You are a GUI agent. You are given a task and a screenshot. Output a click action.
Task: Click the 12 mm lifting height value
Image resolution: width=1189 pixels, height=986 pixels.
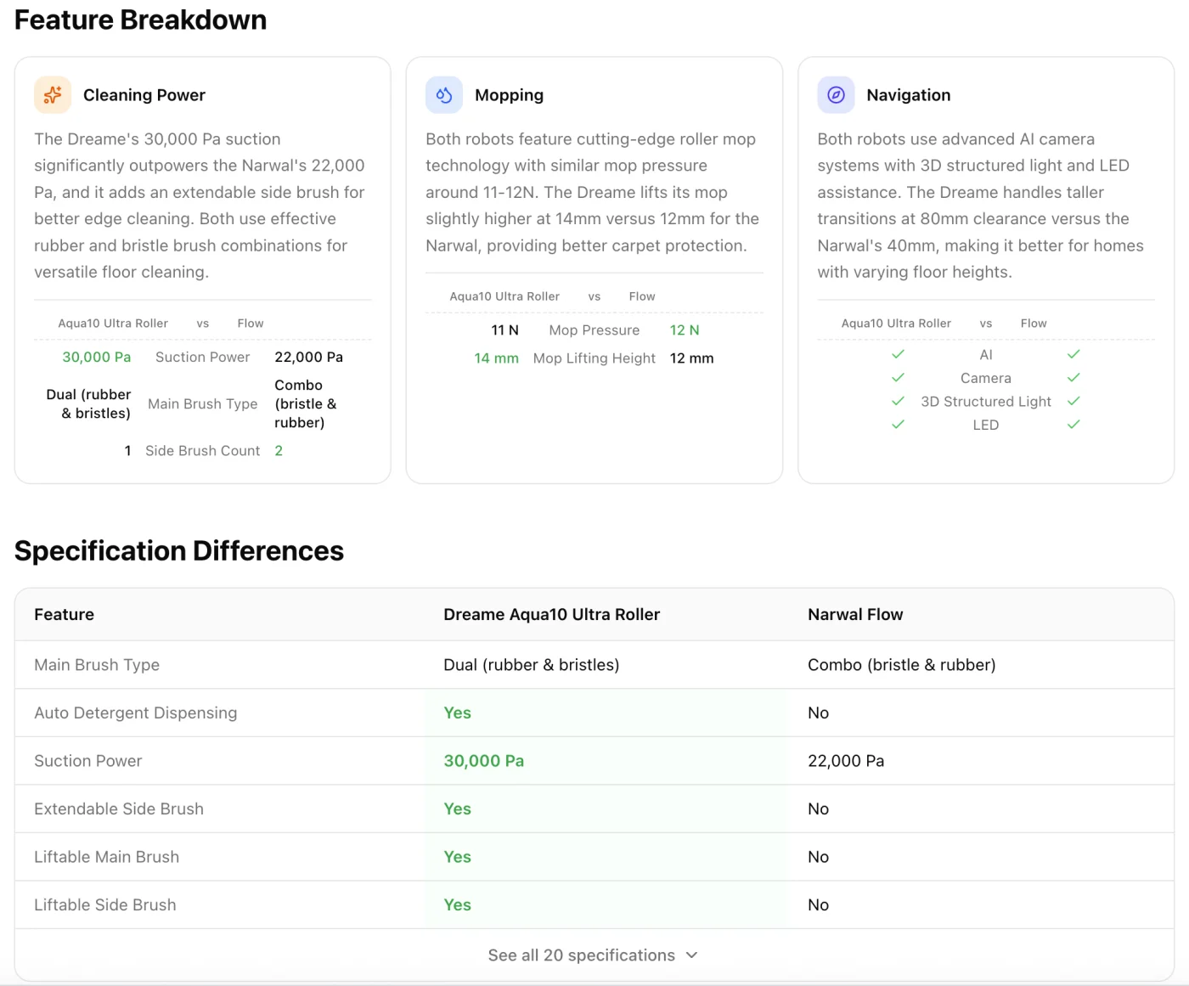pos(692,358)
